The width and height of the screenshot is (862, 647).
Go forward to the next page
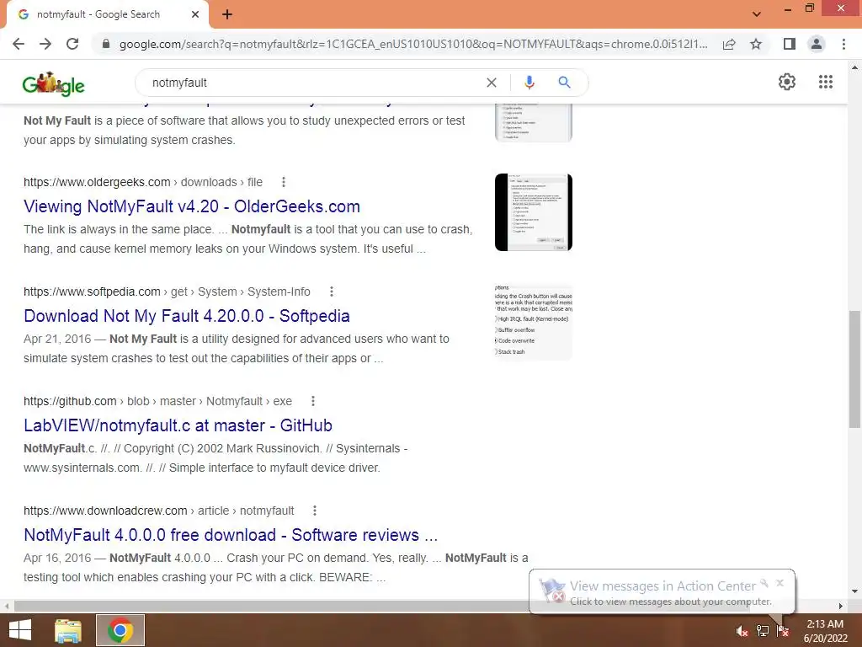pyautogui.click(x=45, y=44)
